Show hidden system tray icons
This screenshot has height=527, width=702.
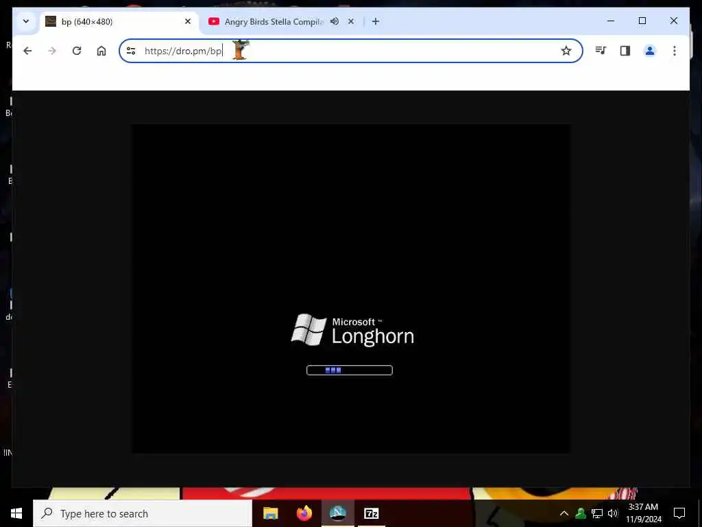click(564, 513)
